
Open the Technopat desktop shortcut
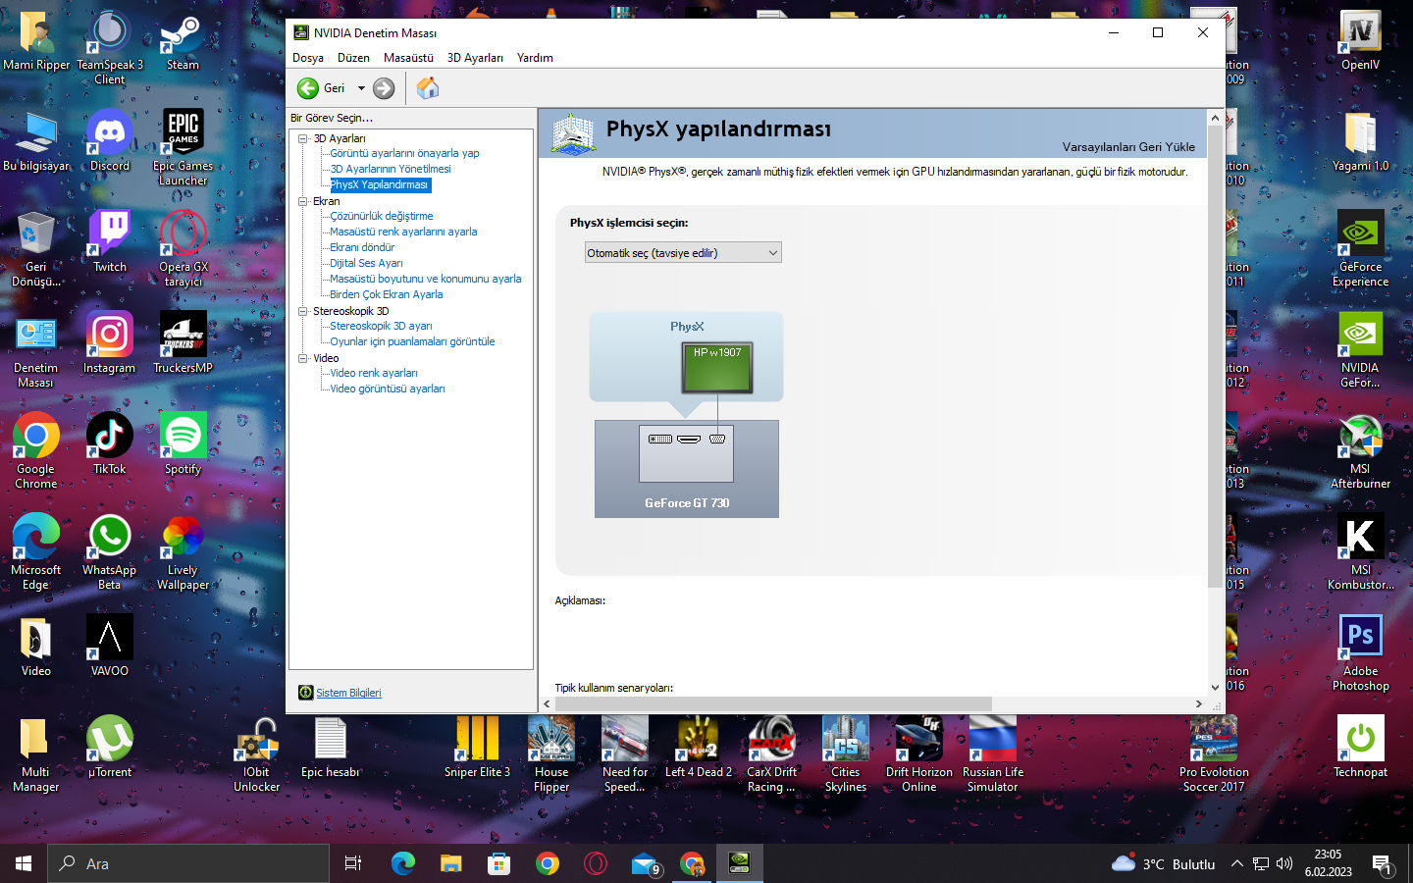(x=1360, y=748)
